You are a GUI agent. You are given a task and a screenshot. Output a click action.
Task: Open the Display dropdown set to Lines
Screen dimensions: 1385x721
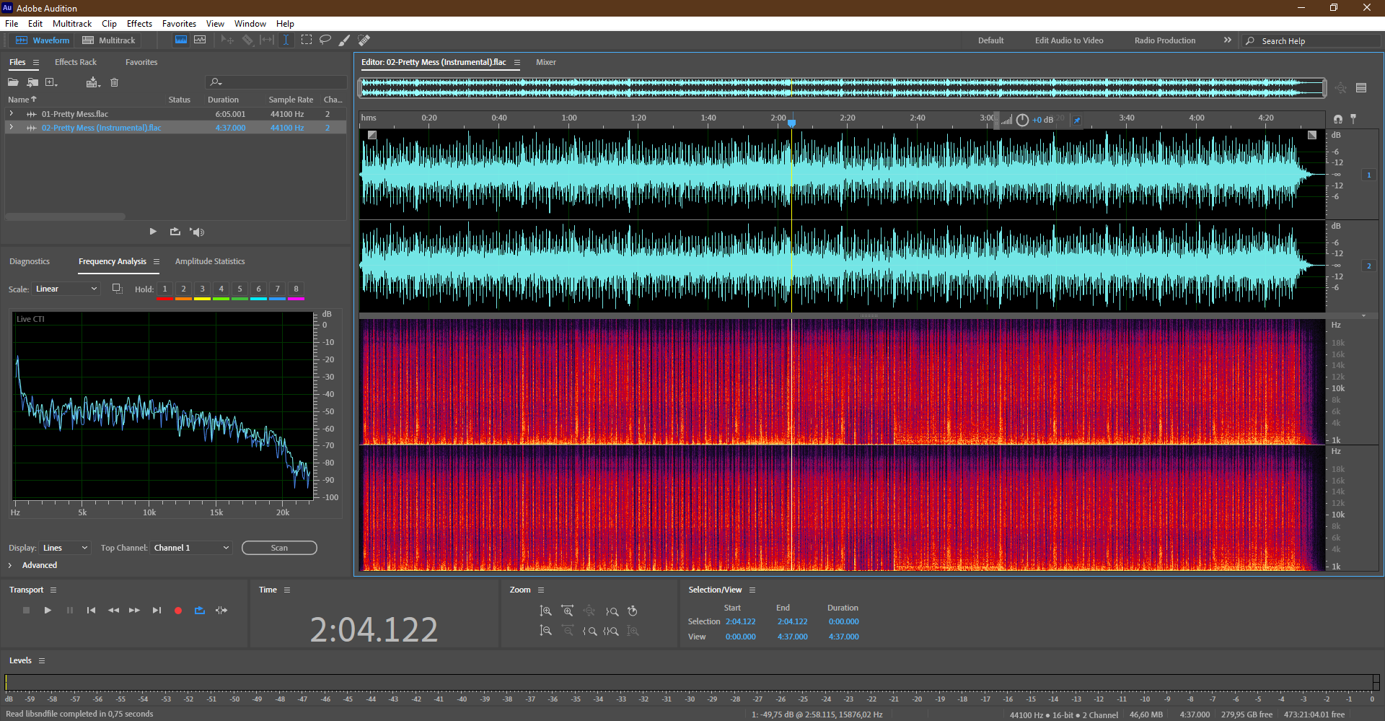point(65,548)
